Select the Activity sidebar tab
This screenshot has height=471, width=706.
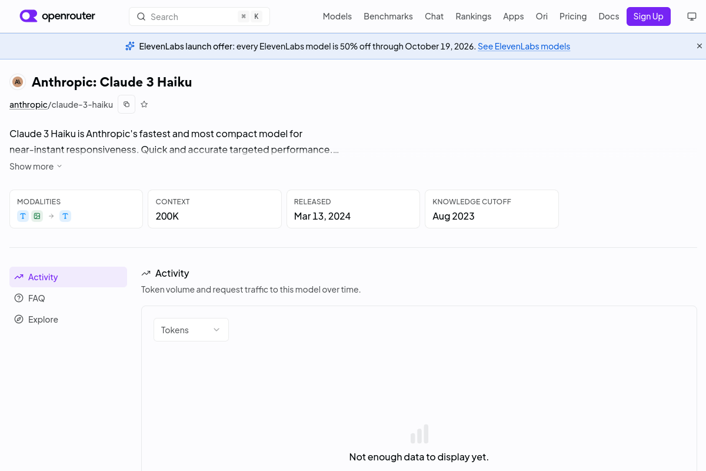click(68, 277)
